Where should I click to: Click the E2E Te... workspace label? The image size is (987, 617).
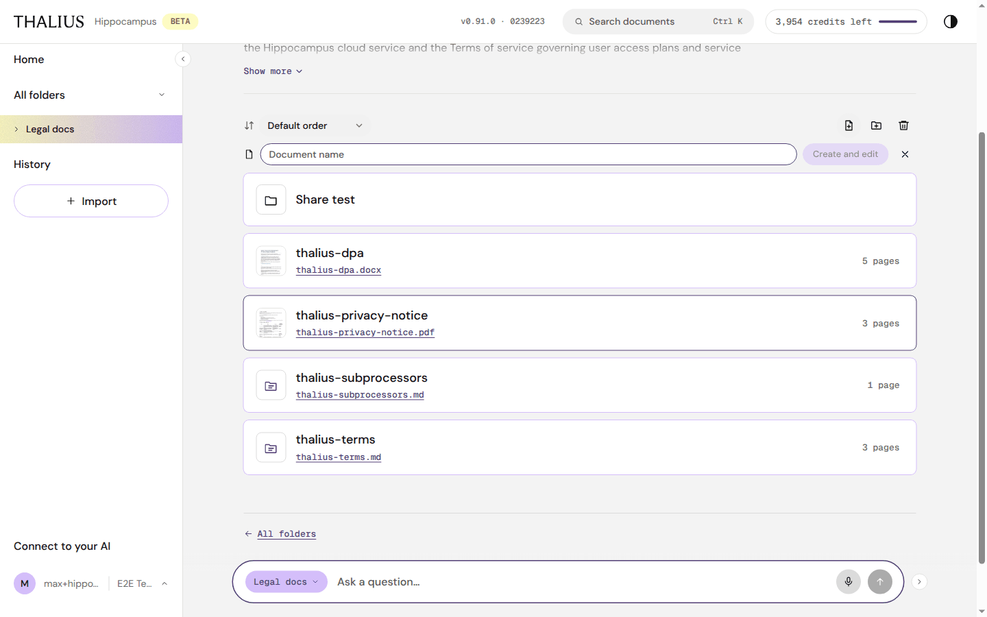coord(134,583)
